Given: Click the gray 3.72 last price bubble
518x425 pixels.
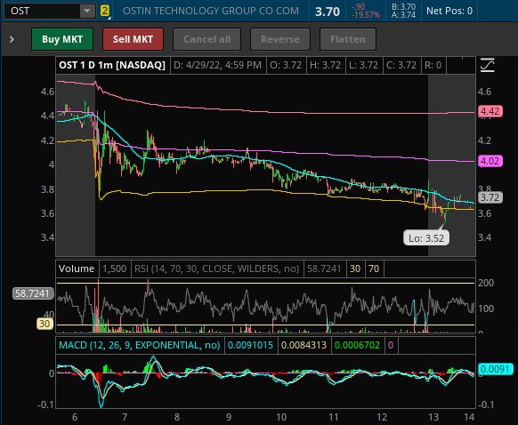Looking at the screenshot, I should 490,197.
